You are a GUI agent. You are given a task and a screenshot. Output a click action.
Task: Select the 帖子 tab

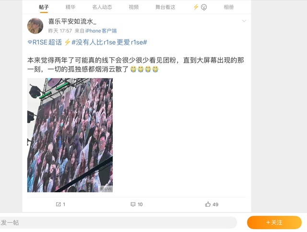pyautogui.click(x=44, y=7)
